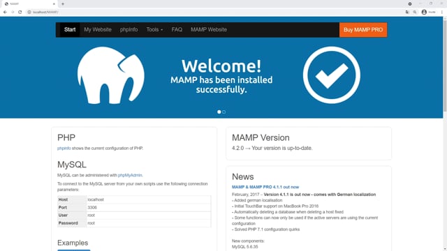Image resolution: width=447 pixels, height=251 pixels.
Task: Click the MAMP Version heading
Action: pos(261,138)
